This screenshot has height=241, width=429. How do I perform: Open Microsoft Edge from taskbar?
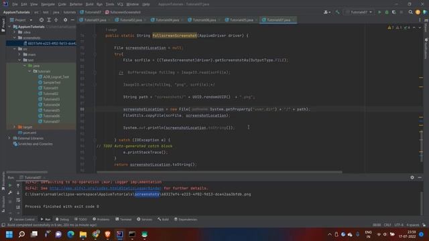pyautogui.click(x=70, y=234)
